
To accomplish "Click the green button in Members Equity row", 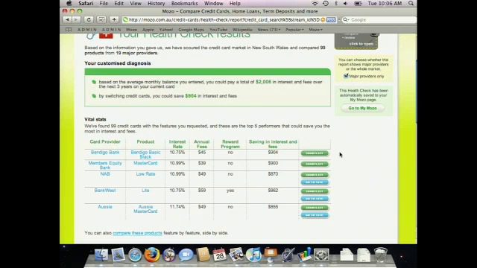I will point(315,164).
